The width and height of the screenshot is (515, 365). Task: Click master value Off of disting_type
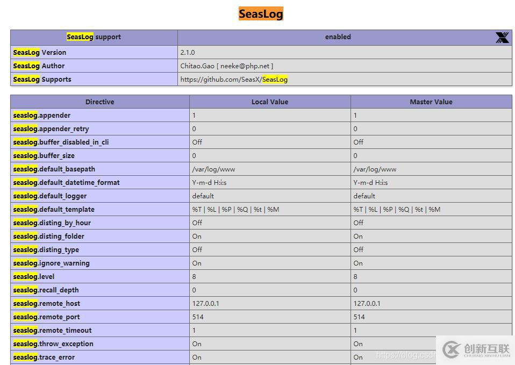point(359,250)
